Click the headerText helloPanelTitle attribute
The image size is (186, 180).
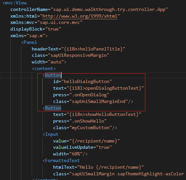[78, 49]
